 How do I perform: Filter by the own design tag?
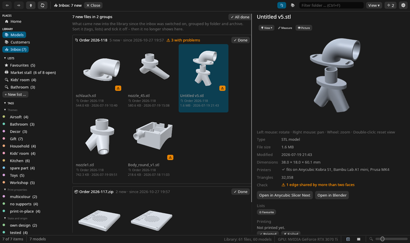23,225
